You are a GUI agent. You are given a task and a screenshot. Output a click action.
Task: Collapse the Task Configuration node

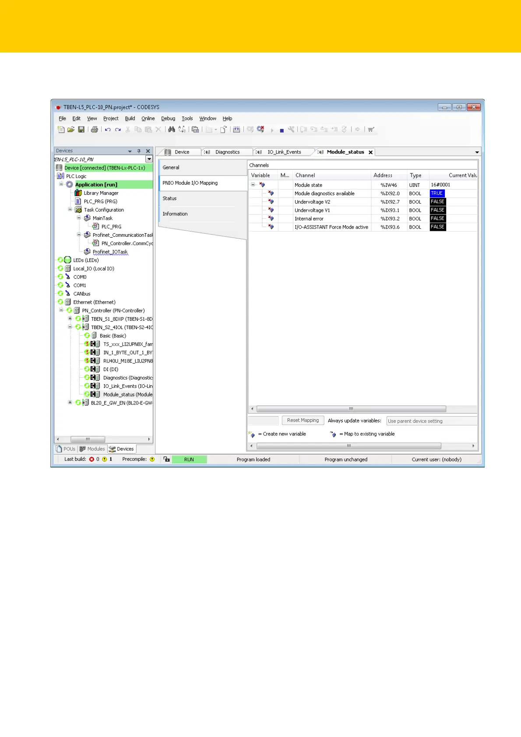tap(70, 210)
